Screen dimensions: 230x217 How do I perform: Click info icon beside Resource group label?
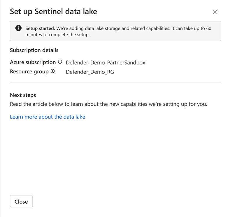tap(53, 71)
